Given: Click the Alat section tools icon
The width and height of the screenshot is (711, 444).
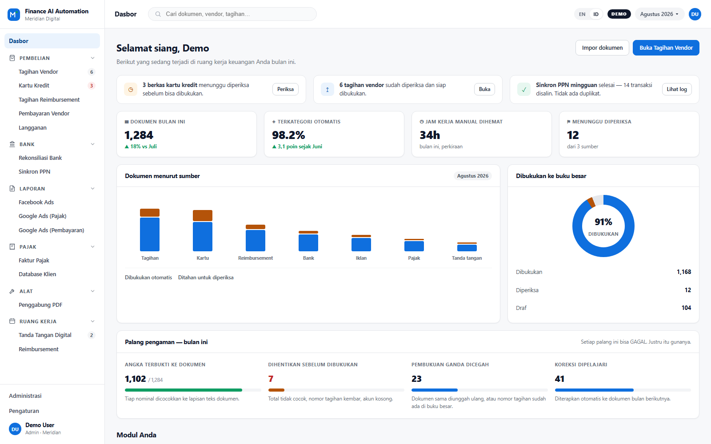Looking at the screenshot, I should 12,291.
